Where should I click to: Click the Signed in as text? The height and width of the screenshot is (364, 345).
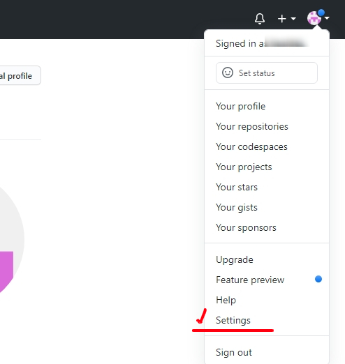point(240,44)
